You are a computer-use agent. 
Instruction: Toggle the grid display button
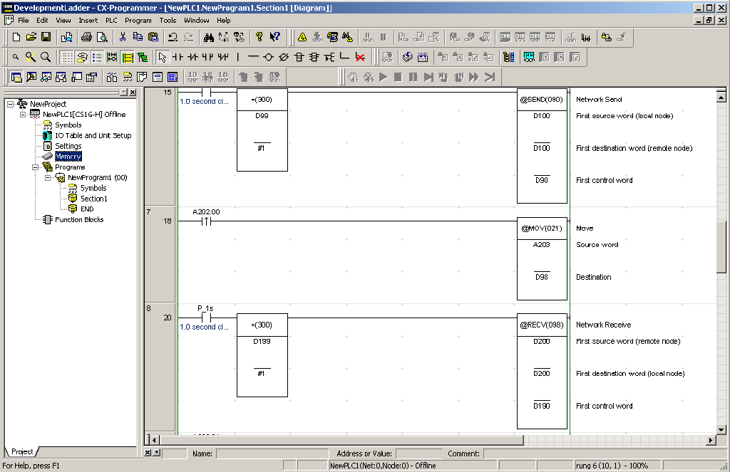66,57
